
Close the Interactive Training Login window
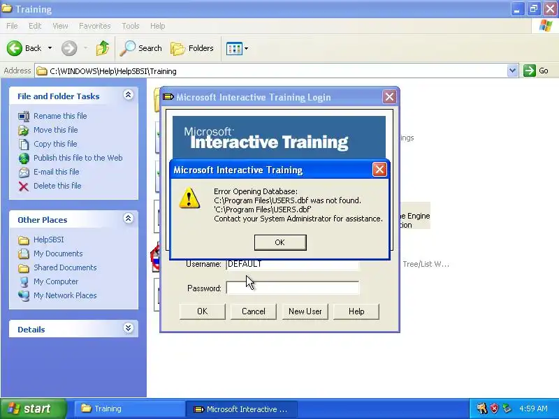(389, 96)
